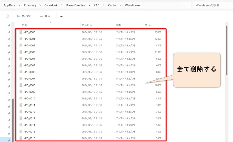The height and width of the screenshot is (142, 233).
Task: Select the file icon of ~PD_0007
Action: [x=21, y=79]
